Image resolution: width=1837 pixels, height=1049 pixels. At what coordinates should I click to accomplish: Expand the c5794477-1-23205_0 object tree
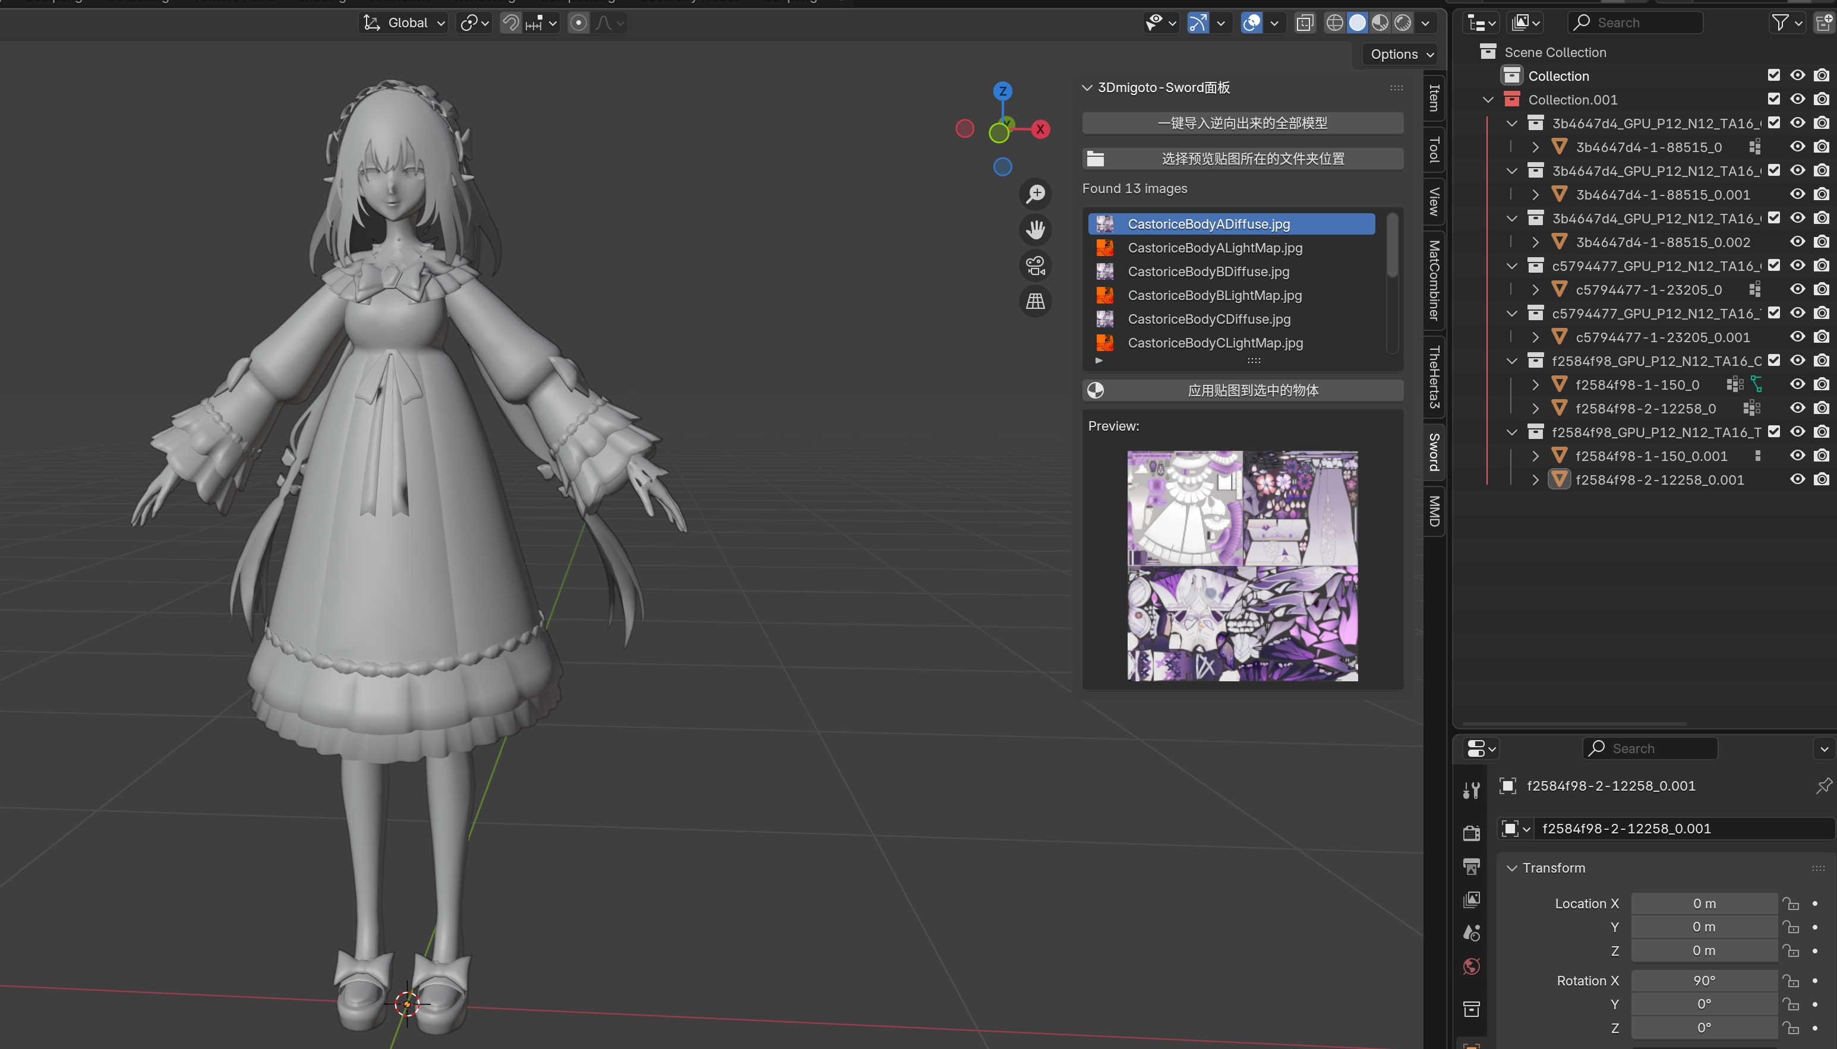pos(1535,290)
